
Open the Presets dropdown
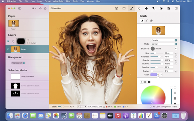point(164,40)
